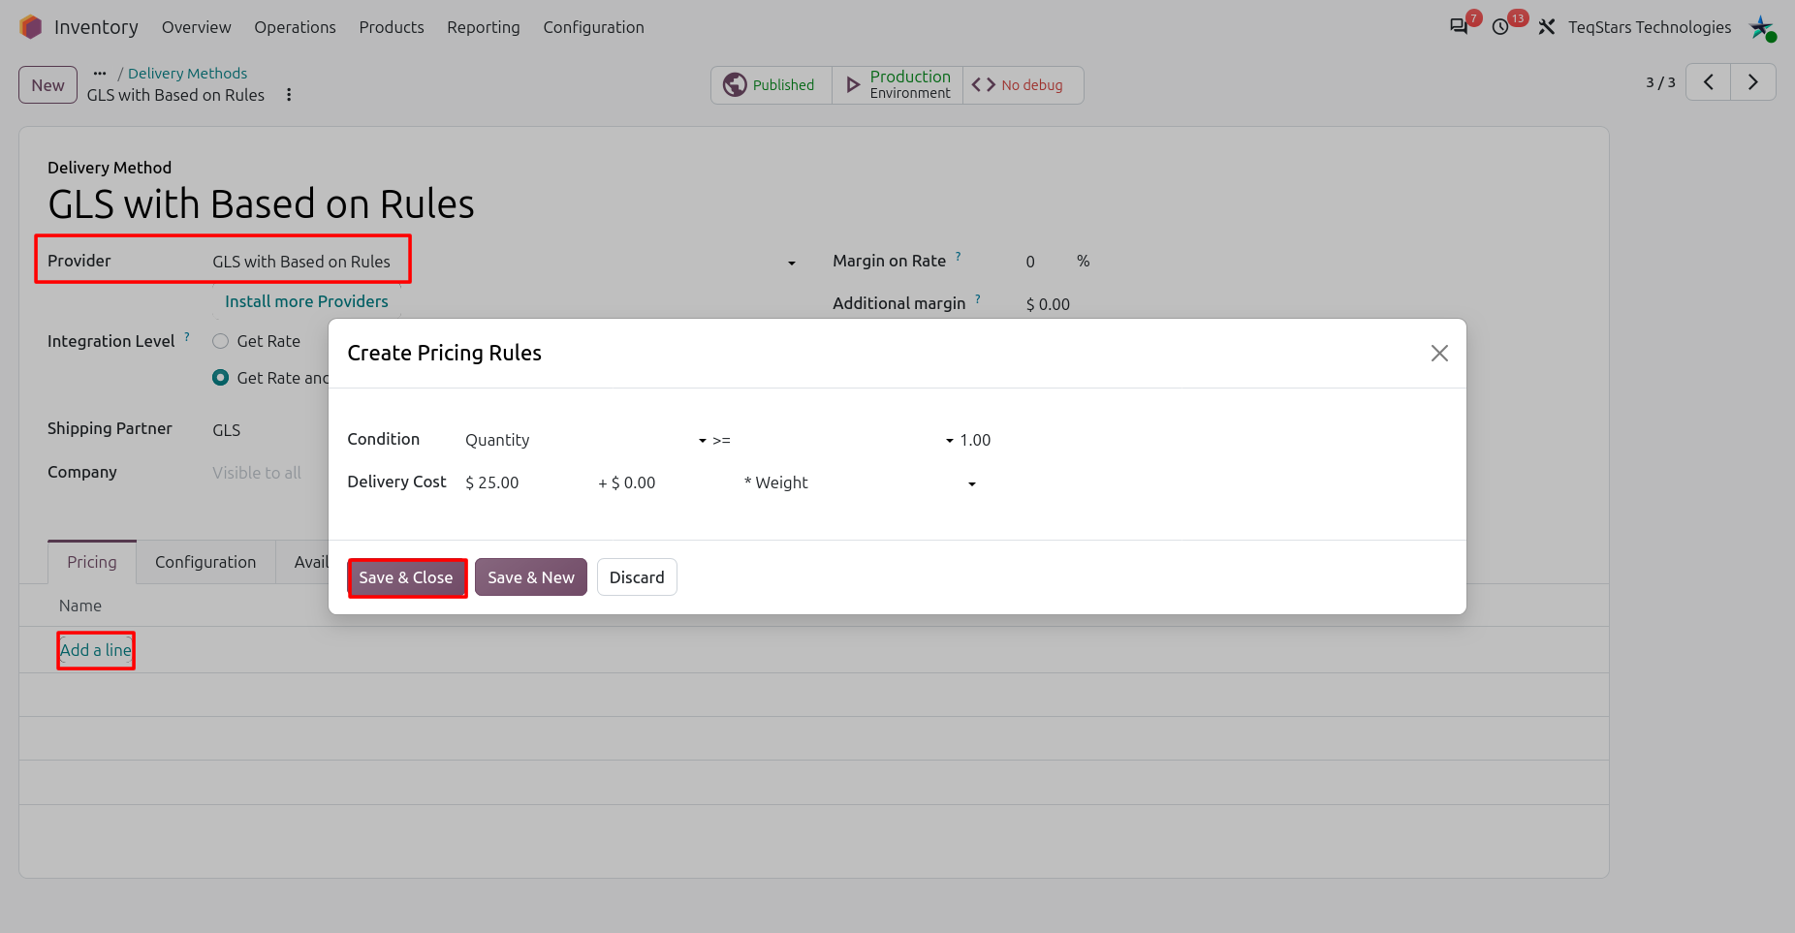The image size is (1795, 933).
Task: Click Install more Providers link
Action: (x=306, y=301)
